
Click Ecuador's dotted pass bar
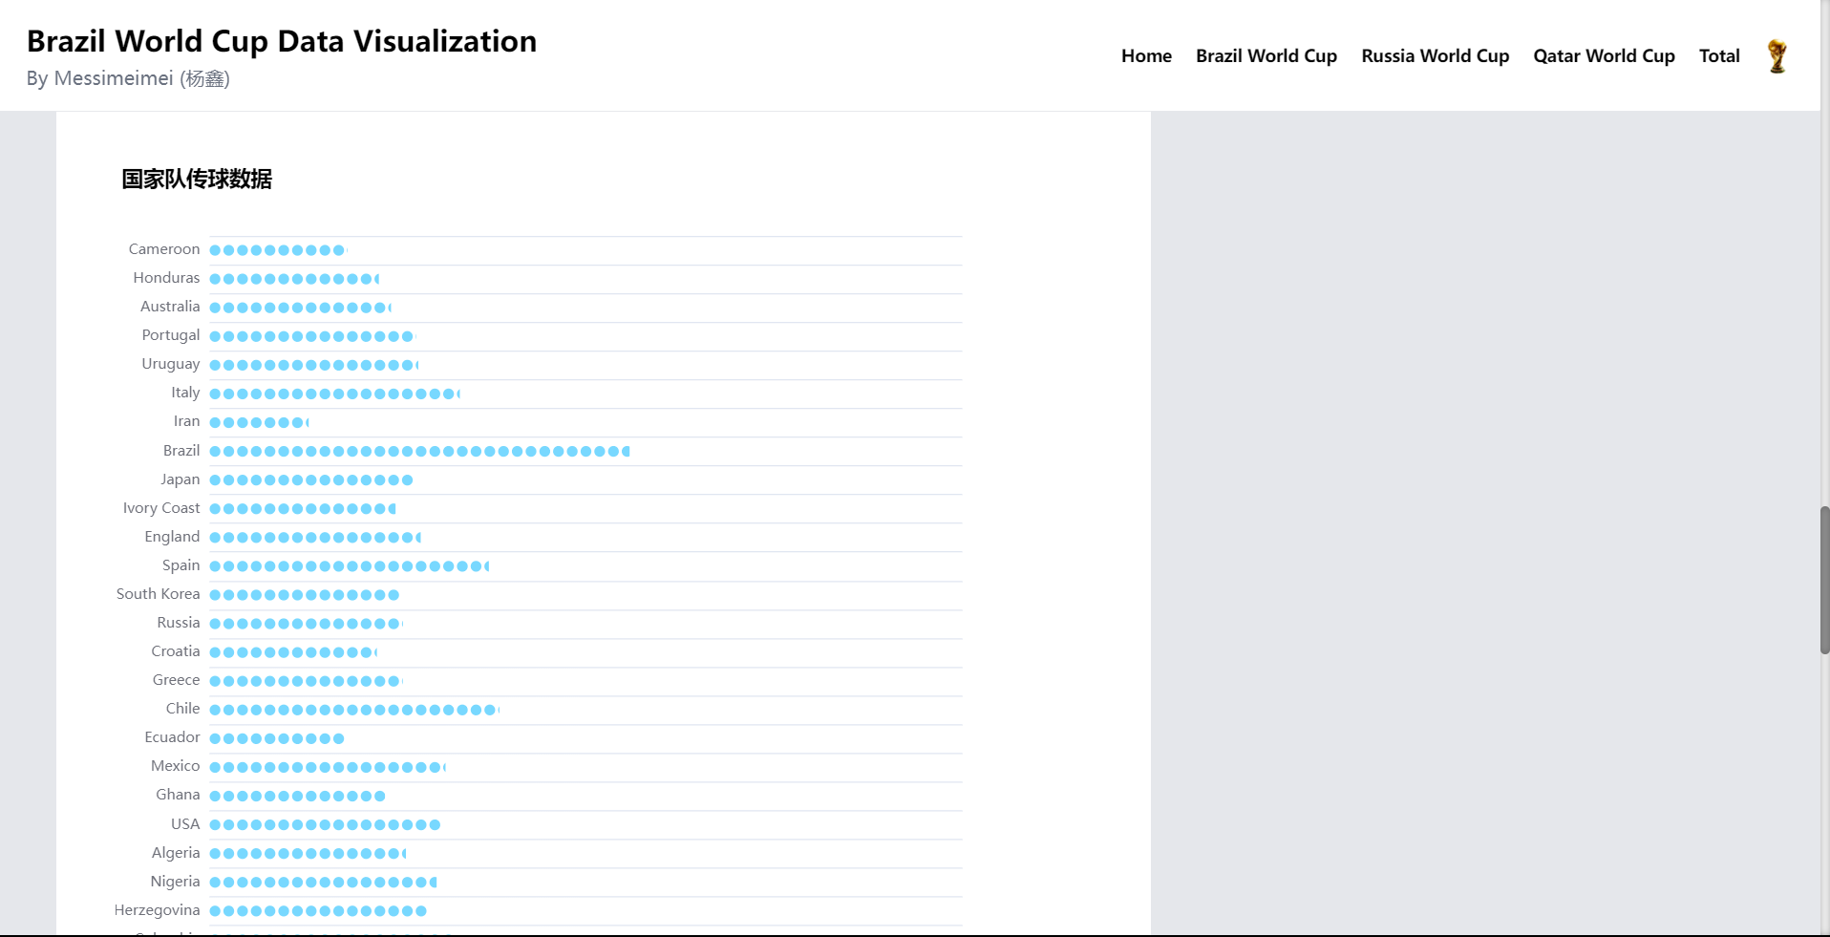(277, 738)
